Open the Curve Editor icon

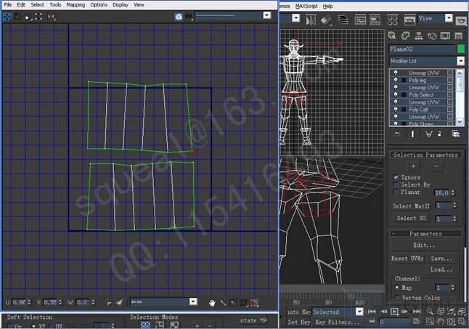point(360,20)
